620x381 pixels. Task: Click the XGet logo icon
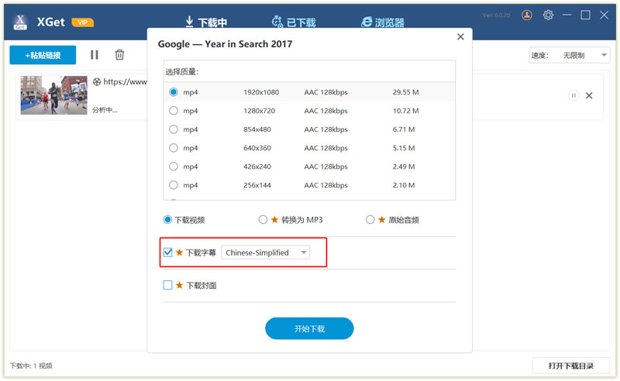point(21,22)
